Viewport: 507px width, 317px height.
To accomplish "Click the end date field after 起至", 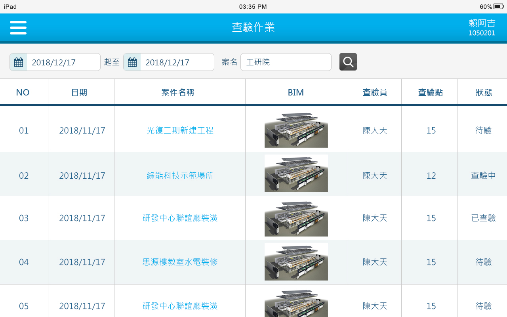I will (177, 62).
